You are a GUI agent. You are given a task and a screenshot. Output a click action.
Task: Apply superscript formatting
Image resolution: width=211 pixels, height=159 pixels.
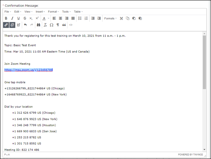tap(37, 18)
